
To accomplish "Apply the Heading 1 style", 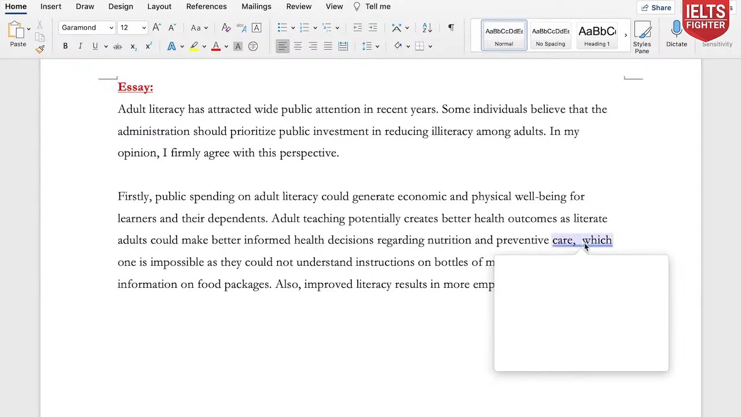I will [x=597, y=36].
